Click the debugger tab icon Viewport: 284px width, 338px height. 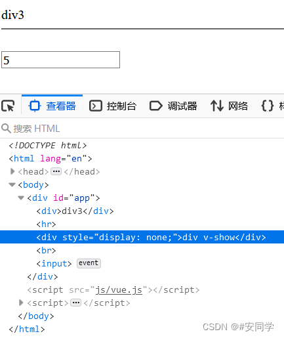click(156, 106)
